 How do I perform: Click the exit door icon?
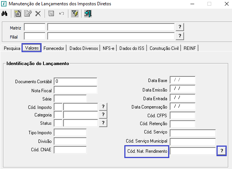tap(88, 14)
